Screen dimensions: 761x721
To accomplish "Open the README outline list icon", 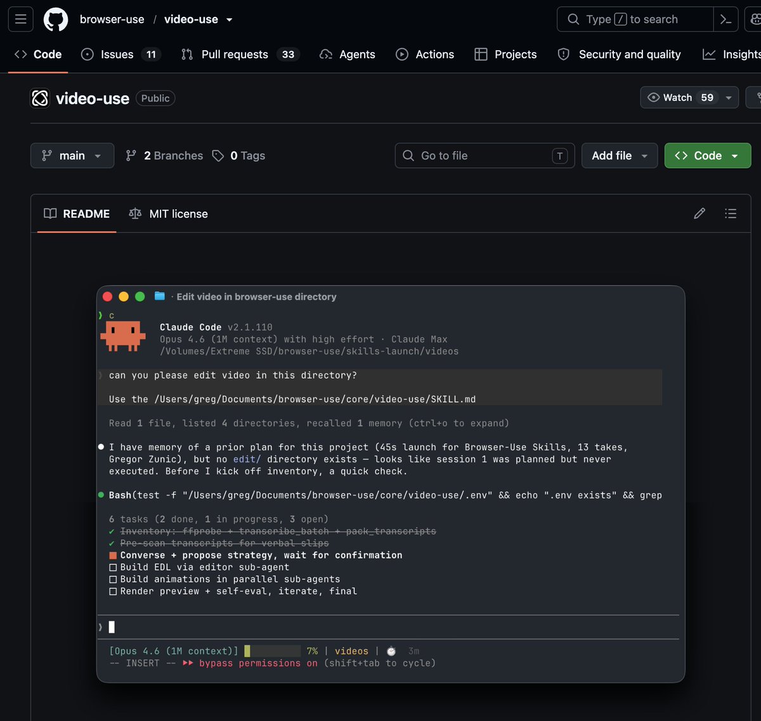I will pos(731,214).
